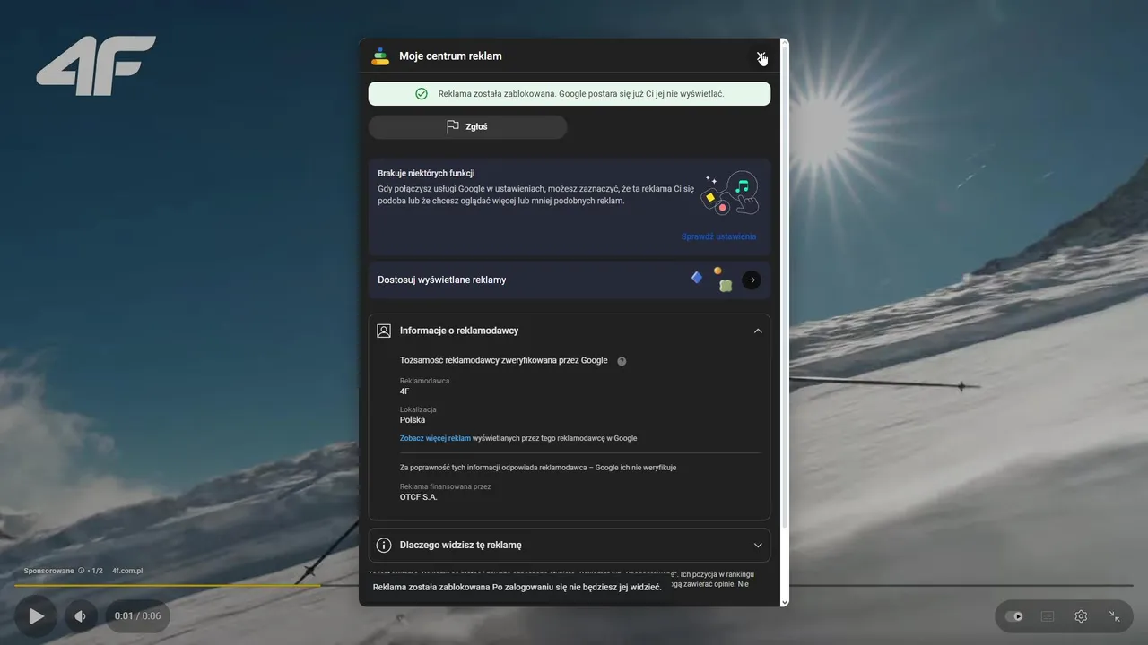1148x645 pixels.
Task: Click the music note illustration
Action: [741, 186]
